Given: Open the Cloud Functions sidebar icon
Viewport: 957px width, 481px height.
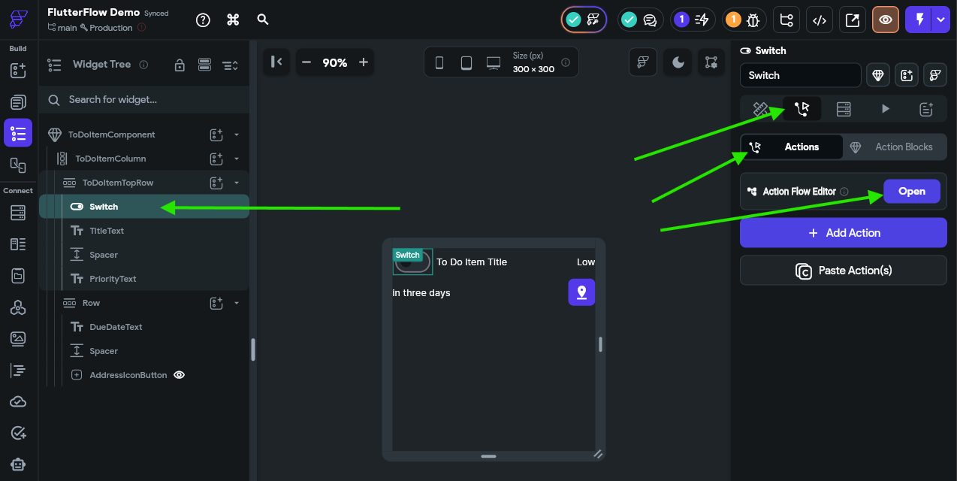Looking at the screenshot, I should point(18,402).
